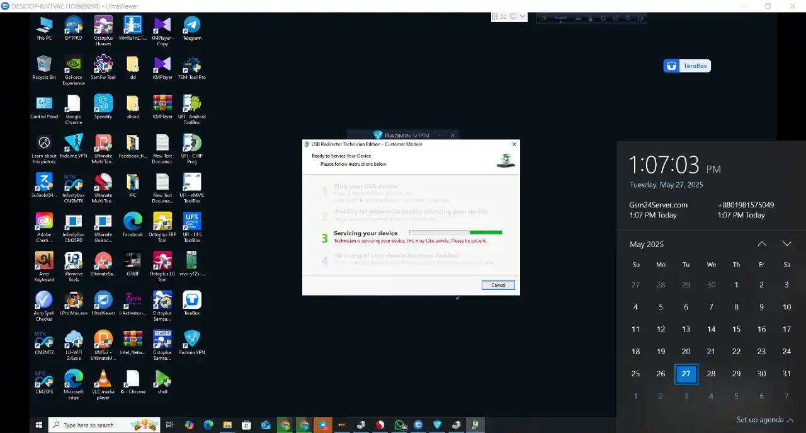Viewport: 806px width, 433px height.
Task: Open WhatsApp from the taskbar
Action: pos(400,425)
